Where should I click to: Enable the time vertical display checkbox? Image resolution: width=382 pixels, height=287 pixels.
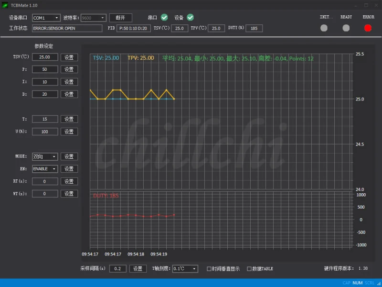[209, 269]
